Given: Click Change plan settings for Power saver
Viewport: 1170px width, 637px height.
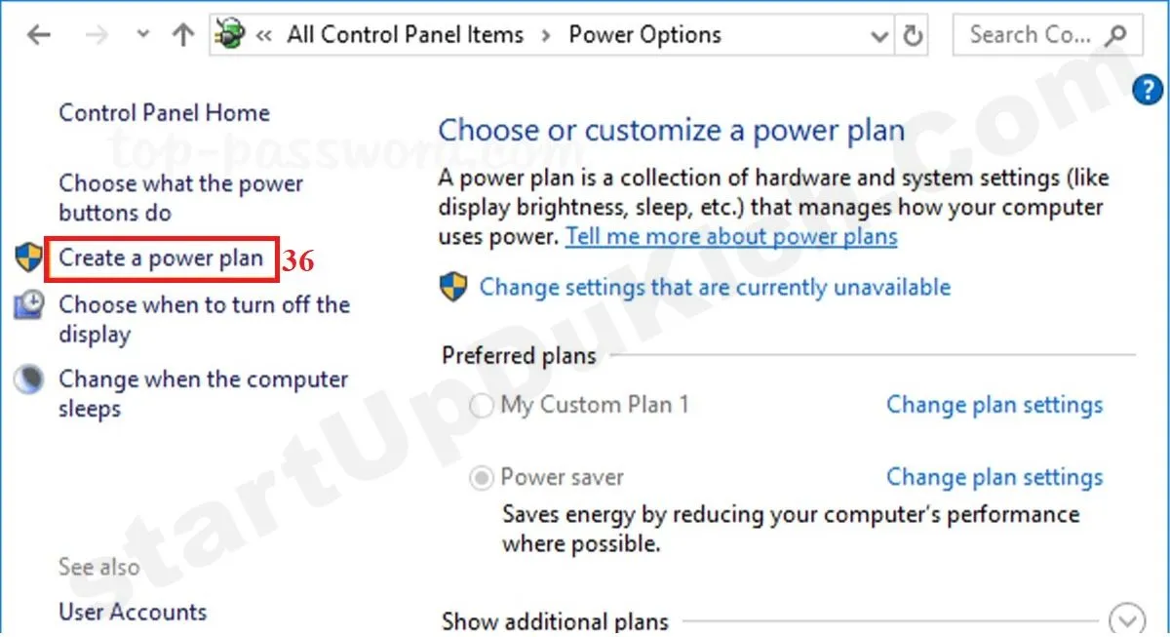Looking at the screenshot, I should [x=994, y=477].
